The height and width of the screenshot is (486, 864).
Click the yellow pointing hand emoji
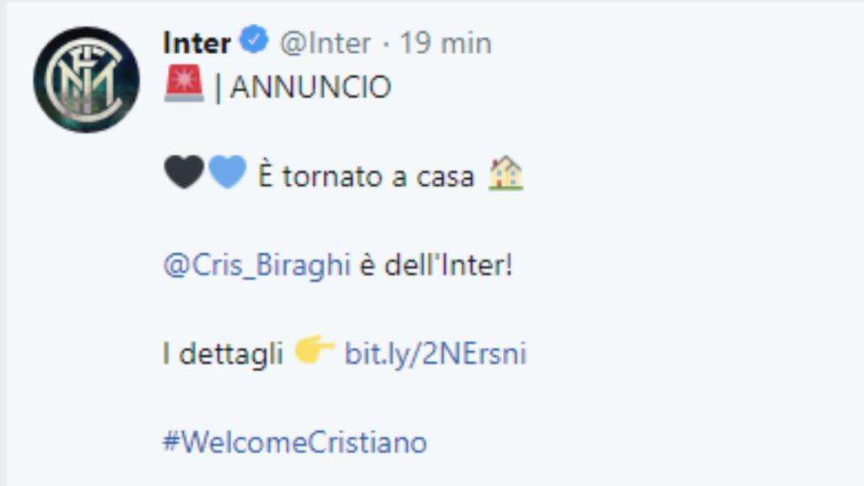click(x=314, y=348)
